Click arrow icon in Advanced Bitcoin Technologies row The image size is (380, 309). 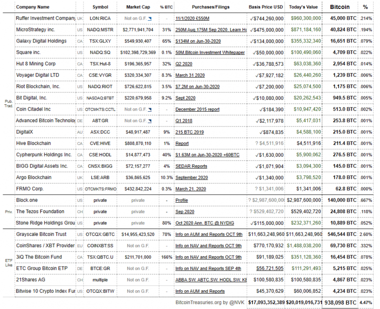(150, 121)
